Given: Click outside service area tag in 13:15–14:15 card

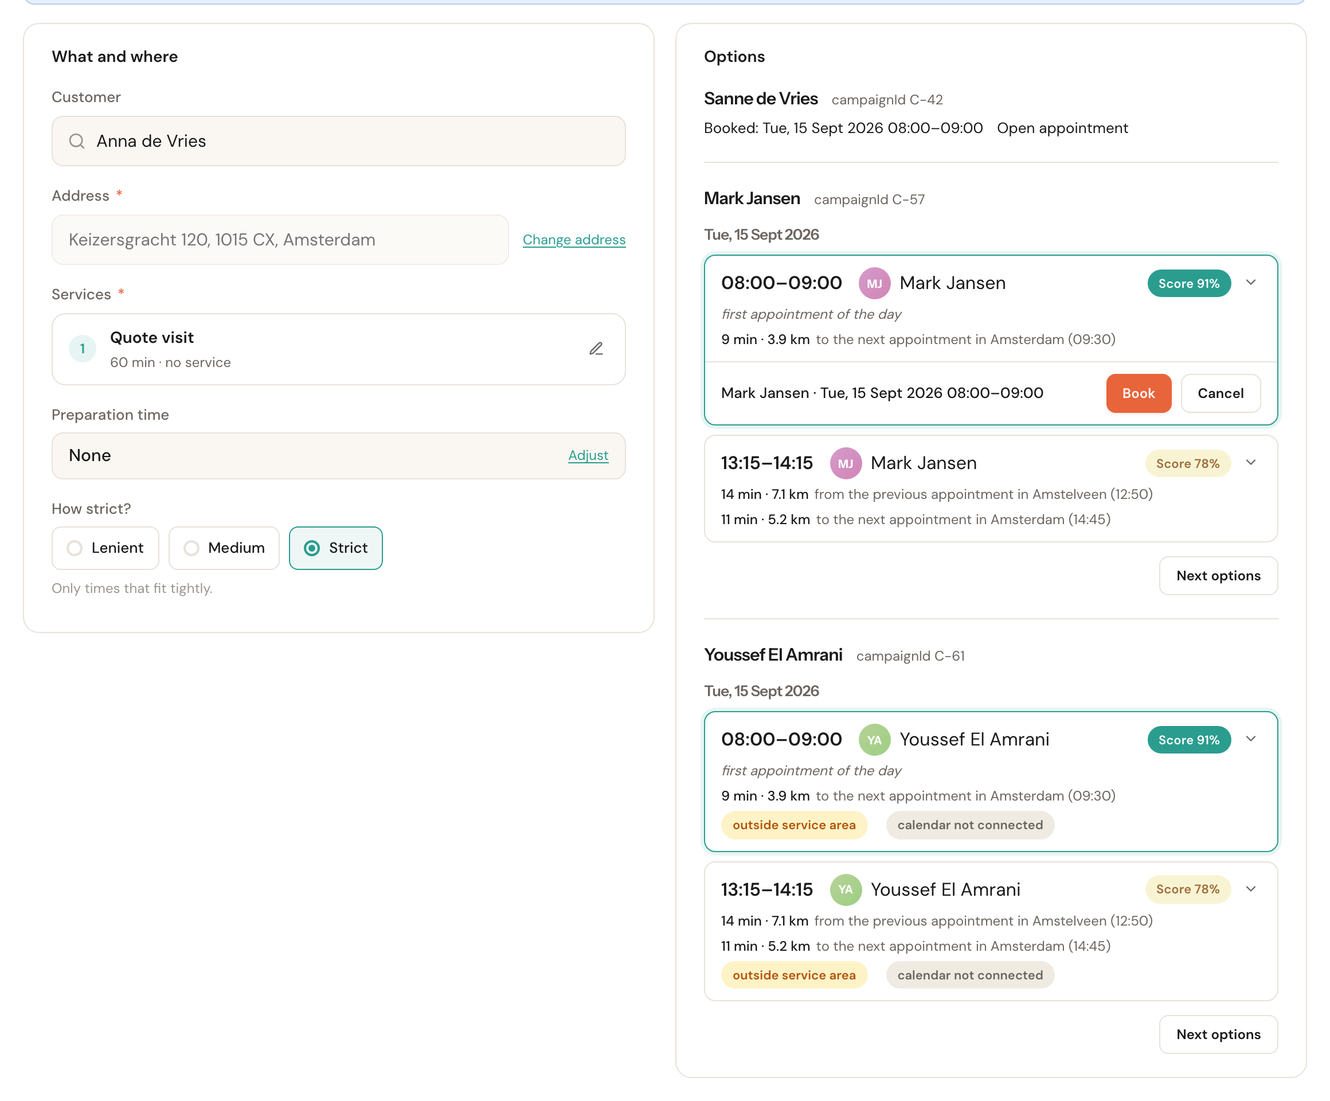Looking at the screenshot, I should click(x=793, y=975).
